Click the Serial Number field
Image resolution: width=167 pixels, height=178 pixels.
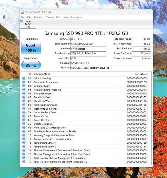pyautogui.click(x=88, y=44)
